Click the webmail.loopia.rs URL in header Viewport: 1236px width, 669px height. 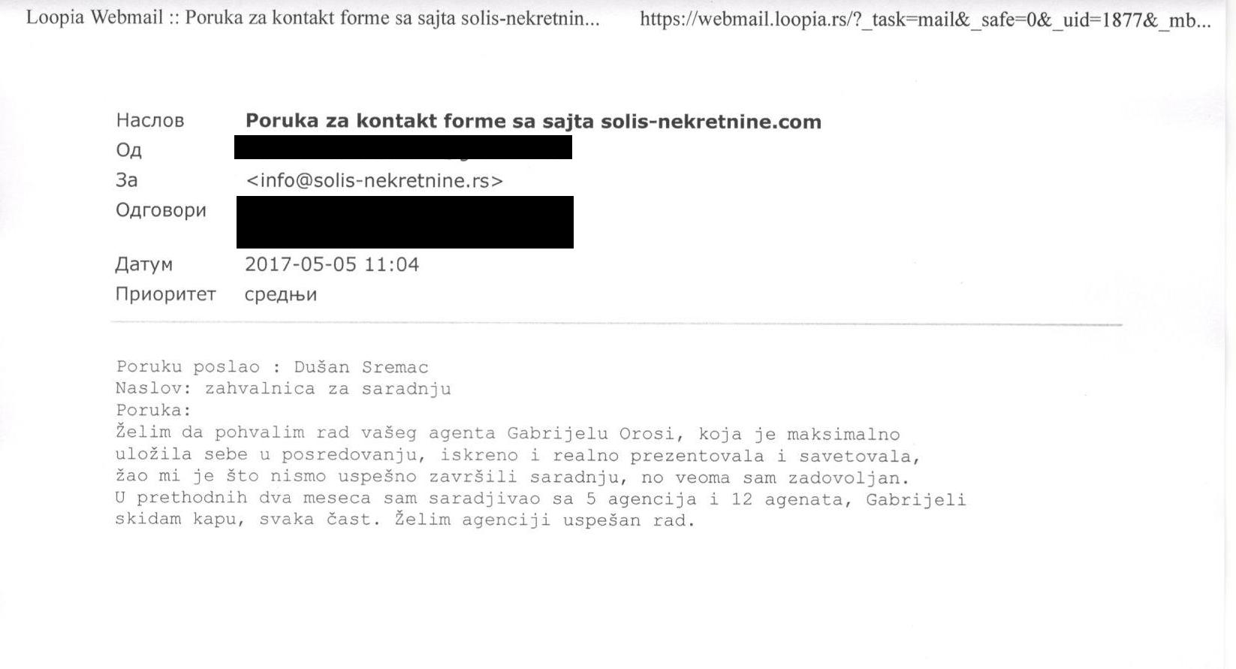tap(925, 20)
